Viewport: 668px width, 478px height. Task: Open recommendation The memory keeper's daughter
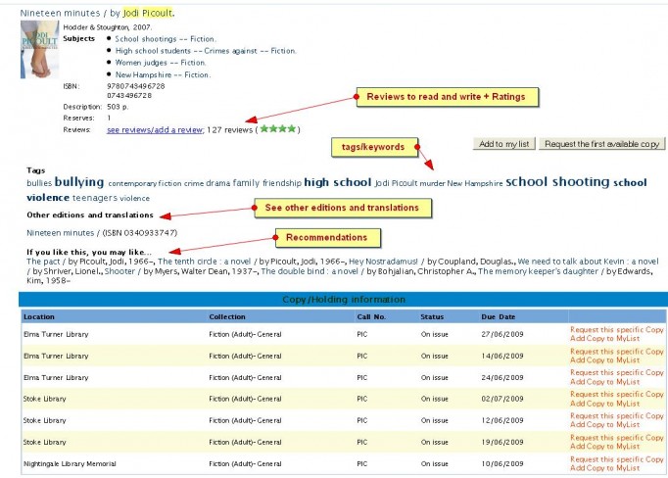pos(538,271)
